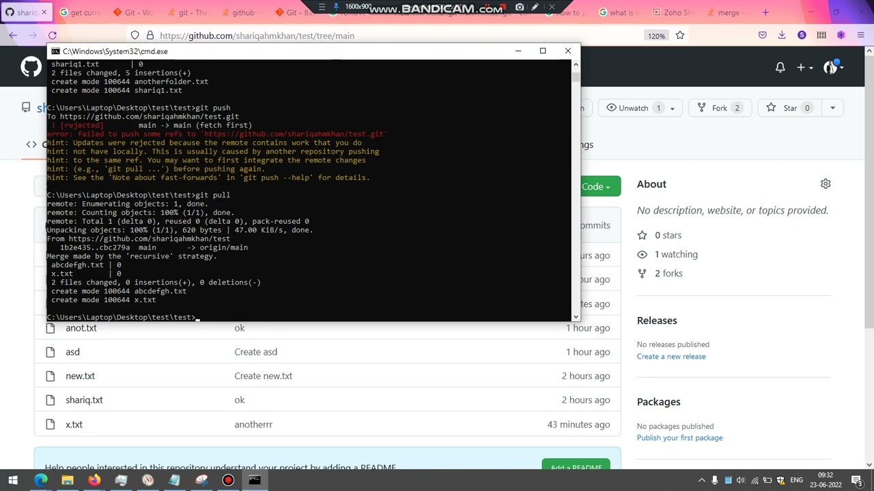Screen dimensions: 874x491
Task: Open the 'Create new.txt' commit message
Action: [x=263, y=376]
